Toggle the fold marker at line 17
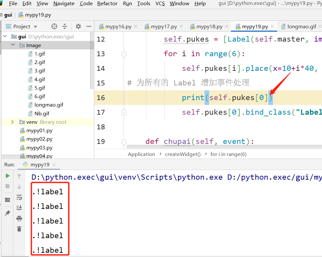 (124, 112)
